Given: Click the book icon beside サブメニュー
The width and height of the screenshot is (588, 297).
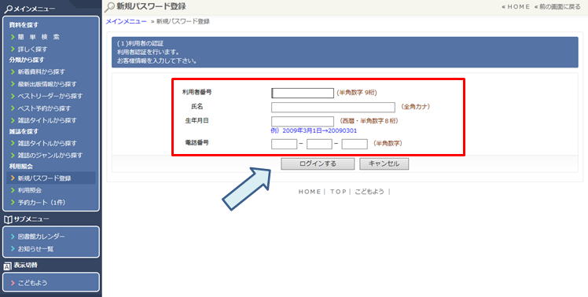Looking at the screenshot, I should click(x=8, y=219).
